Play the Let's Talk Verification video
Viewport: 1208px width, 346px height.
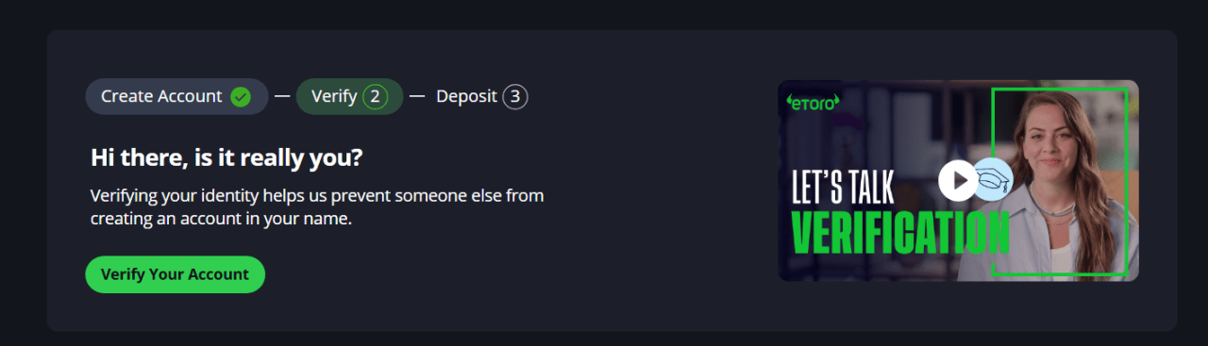tap(958, 180)
